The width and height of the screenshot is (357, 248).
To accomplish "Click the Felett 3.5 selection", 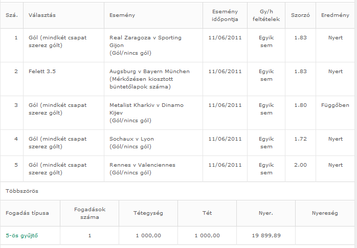I will pos(42,72).
